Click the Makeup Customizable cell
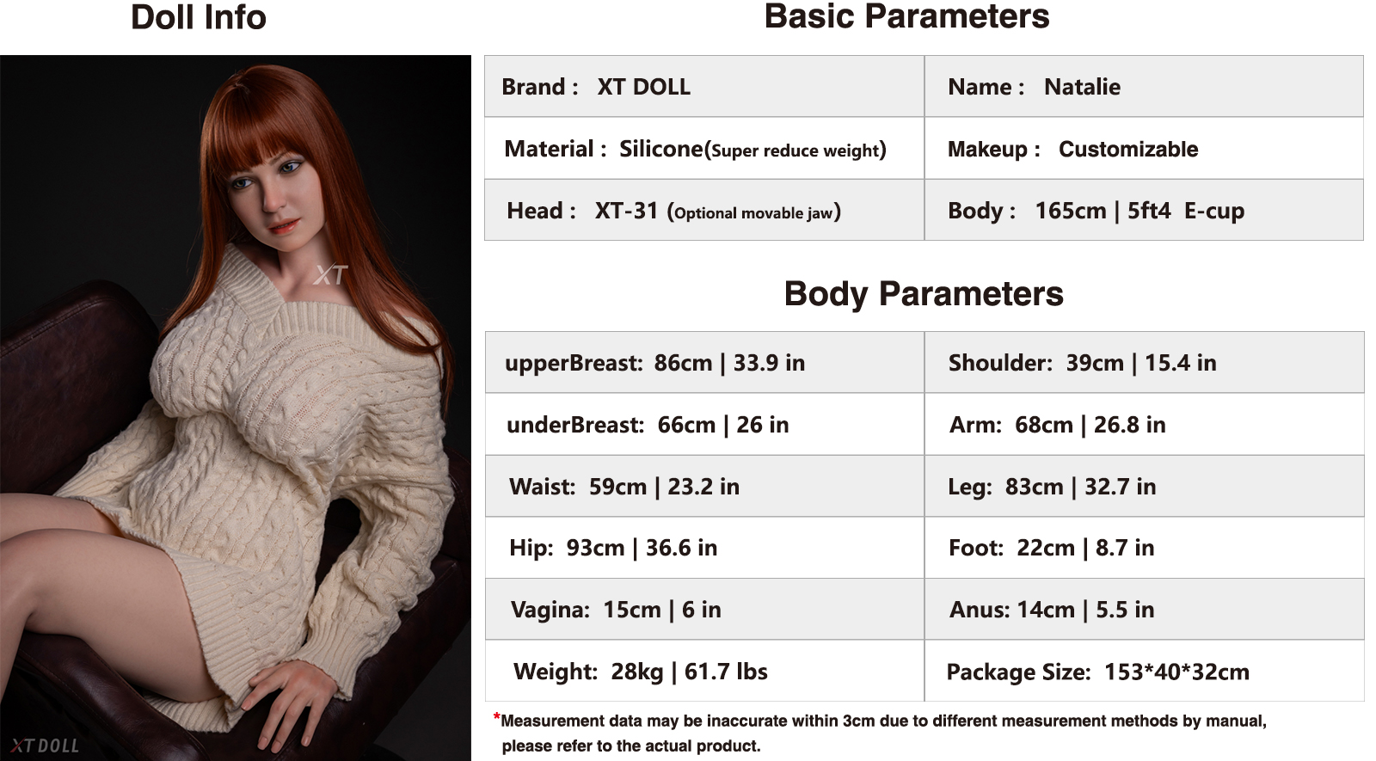The height and width of the screenshot is (761, 1376). [x=1144, y=149]
